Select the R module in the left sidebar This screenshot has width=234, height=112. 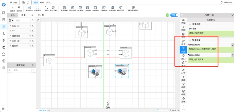(x=4, y=20)
